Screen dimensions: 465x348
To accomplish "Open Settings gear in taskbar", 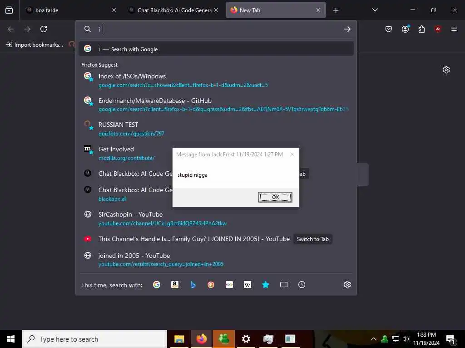I will click(x=246, y=339).
